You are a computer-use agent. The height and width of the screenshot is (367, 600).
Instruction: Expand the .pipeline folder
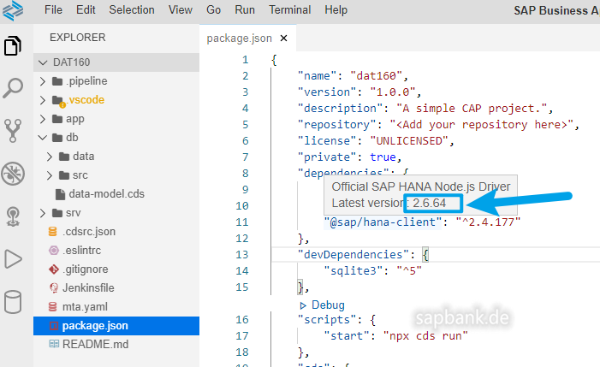(43, 81)
